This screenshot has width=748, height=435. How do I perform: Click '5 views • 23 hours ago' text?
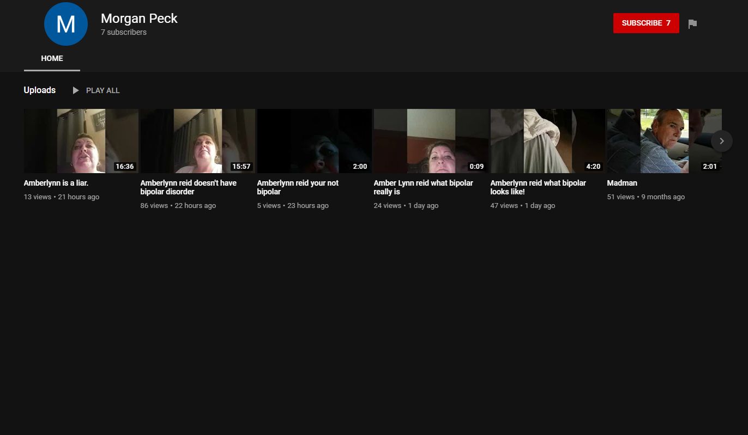point(293,206)
